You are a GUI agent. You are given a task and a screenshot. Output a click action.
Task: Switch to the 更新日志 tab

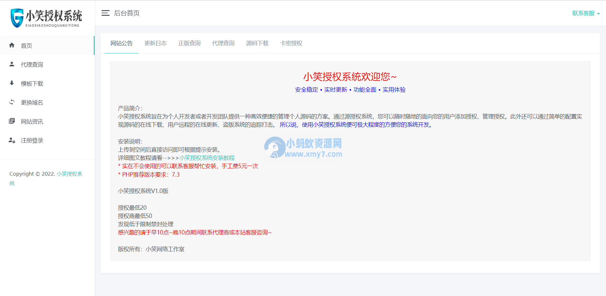click(x=156, y=43)
